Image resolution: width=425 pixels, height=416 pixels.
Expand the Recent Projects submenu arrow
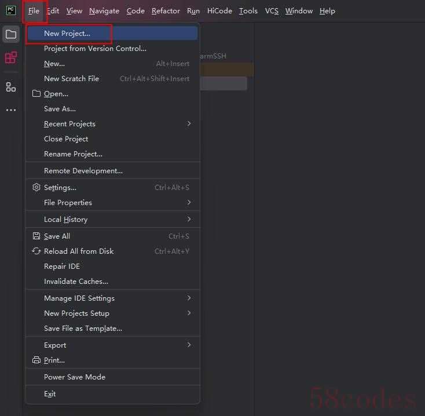pyautogui.click(x=189, y=123)
